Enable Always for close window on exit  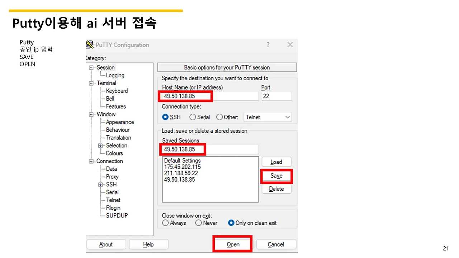pyautogui.click(x=165, y=223)
